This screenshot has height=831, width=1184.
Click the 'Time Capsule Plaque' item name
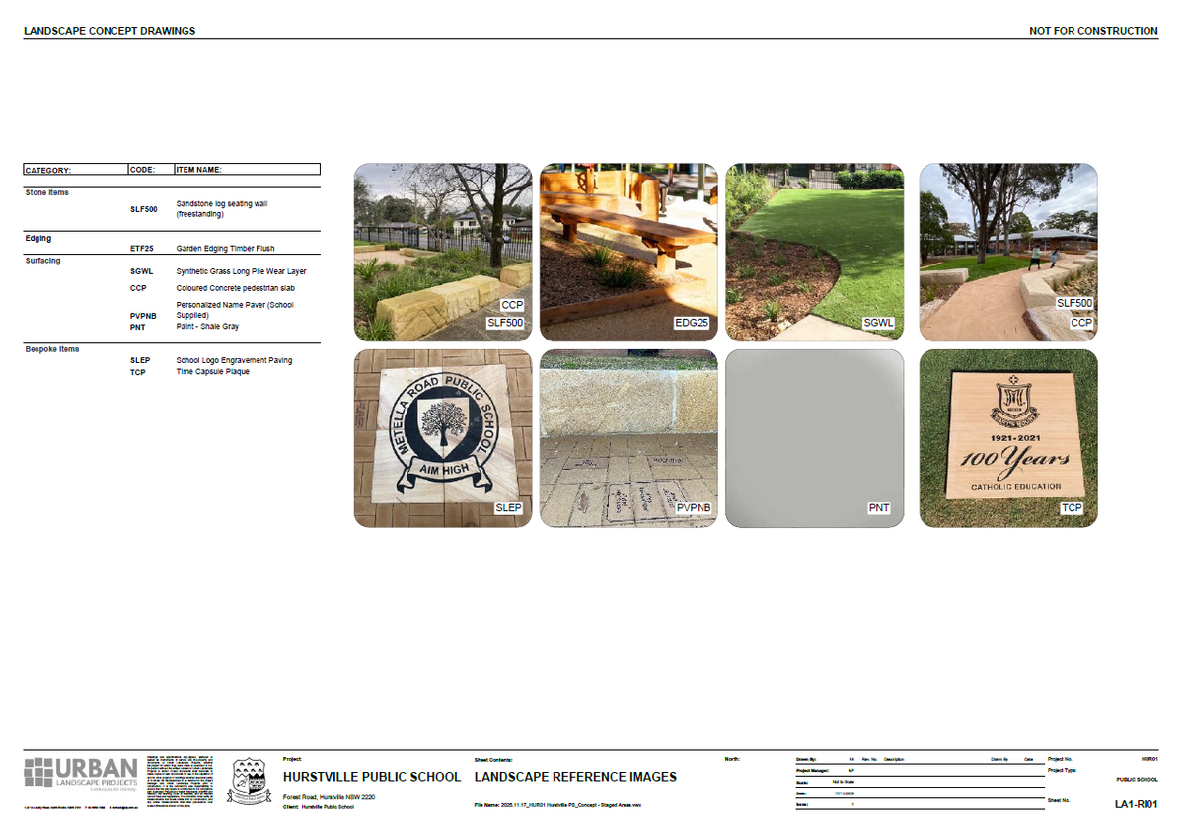(x=212, y=372)
